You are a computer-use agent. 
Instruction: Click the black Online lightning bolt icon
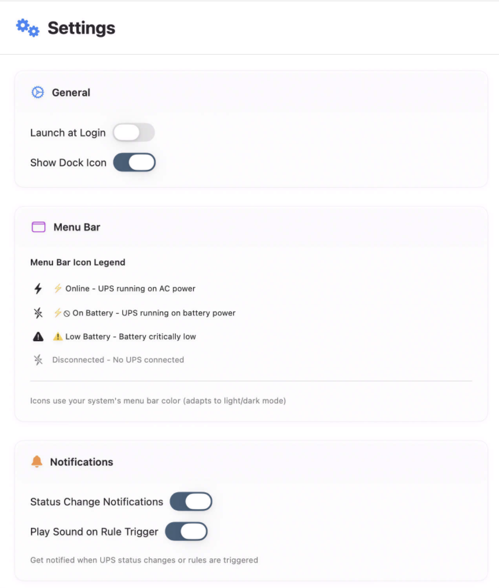(38, 289)
